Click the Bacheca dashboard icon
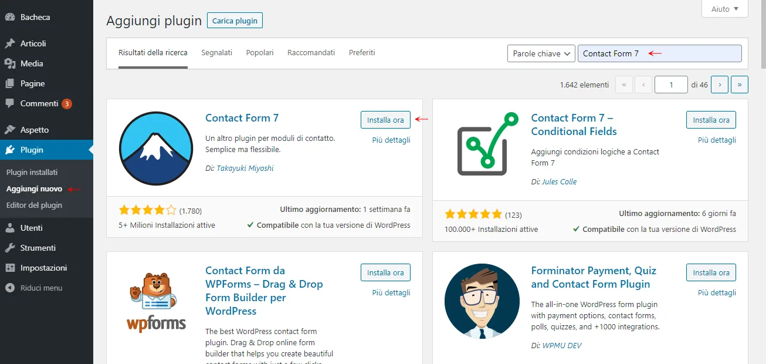The height and width of the screenshot is (364, 766). click(x=10, y=17)
